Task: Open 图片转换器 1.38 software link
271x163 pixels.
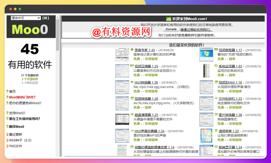Action: (x=231, y=115)
